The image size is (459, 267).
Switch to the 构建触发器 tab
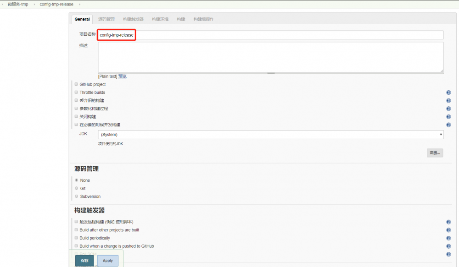coord(133,19)
